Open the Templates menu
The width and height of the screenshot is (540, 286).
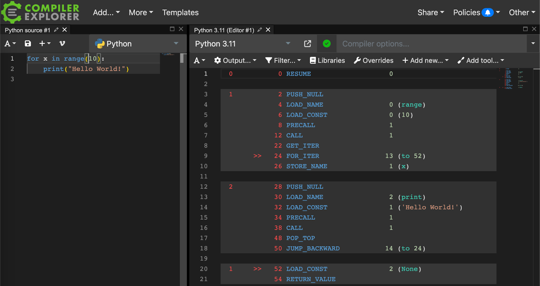click(x=180, y=12)
